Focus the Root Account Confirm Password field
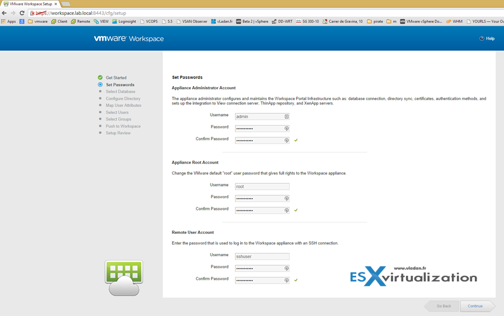Viewport: 504px width, 316px height. click(262, 210)
